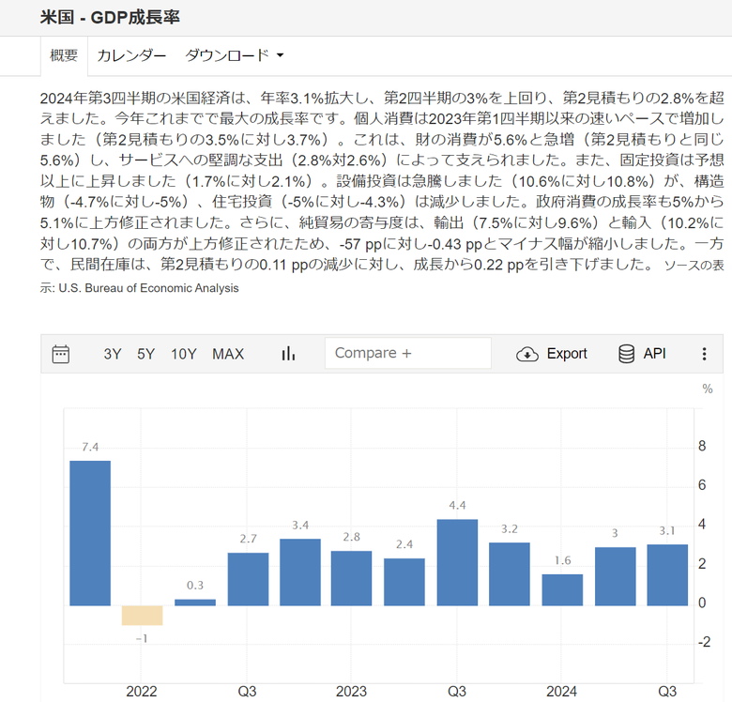Expand the ダウンロード dropdown menu
The image size is (732, 702).
tap(234, 55)
